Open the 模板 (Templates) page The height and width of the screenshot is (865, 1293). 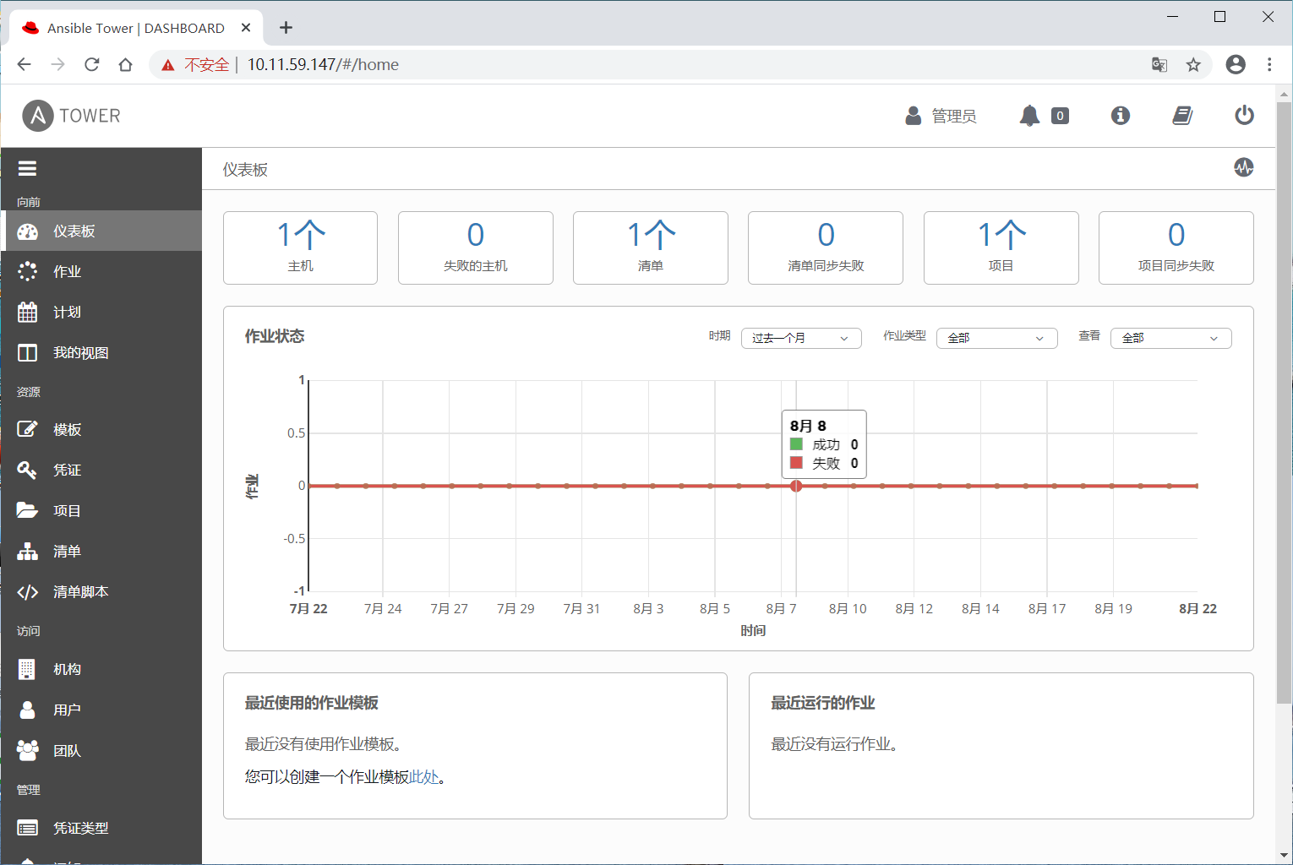pyautogui.click(x=66, y=429)
